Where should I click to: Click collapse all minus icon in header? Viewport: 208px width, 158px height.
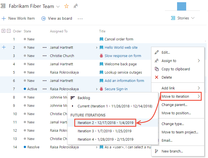coord(9,31)
